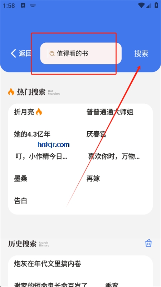Open history item 炮灰在年代文里搞内卷
Screen dimensions: 161x287
pos(48,264)
